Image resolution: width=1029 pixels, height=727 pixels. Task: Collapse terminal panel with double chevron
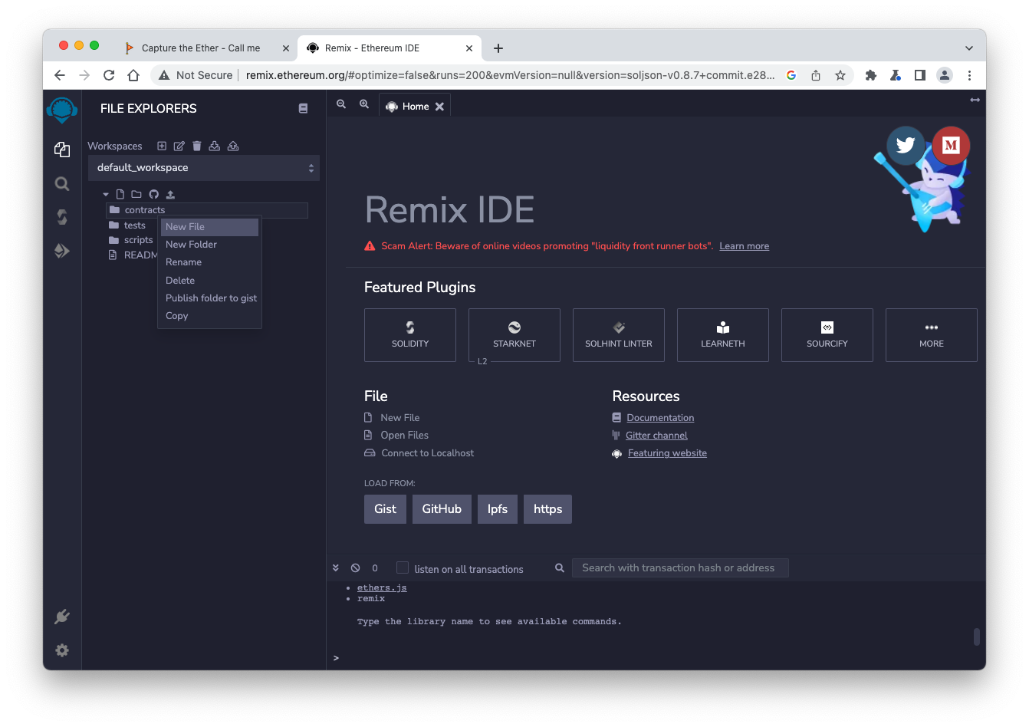(336, 568)
